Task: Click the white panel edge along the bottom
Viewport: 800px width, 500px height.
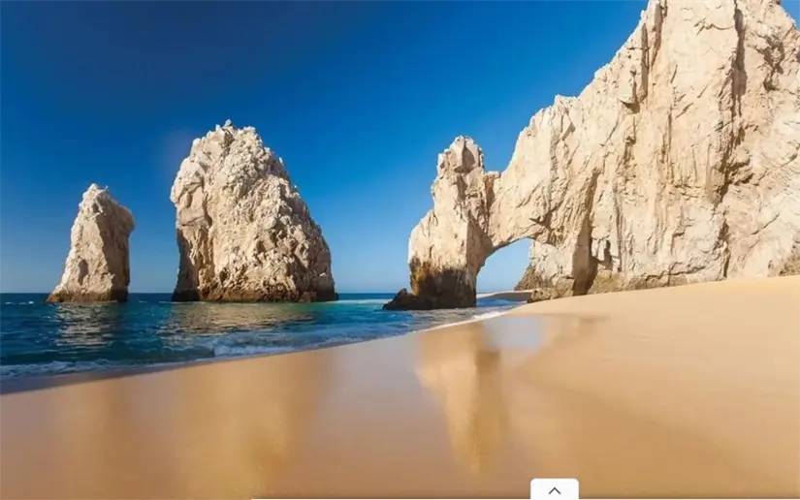Action: [x=388, y=498]
